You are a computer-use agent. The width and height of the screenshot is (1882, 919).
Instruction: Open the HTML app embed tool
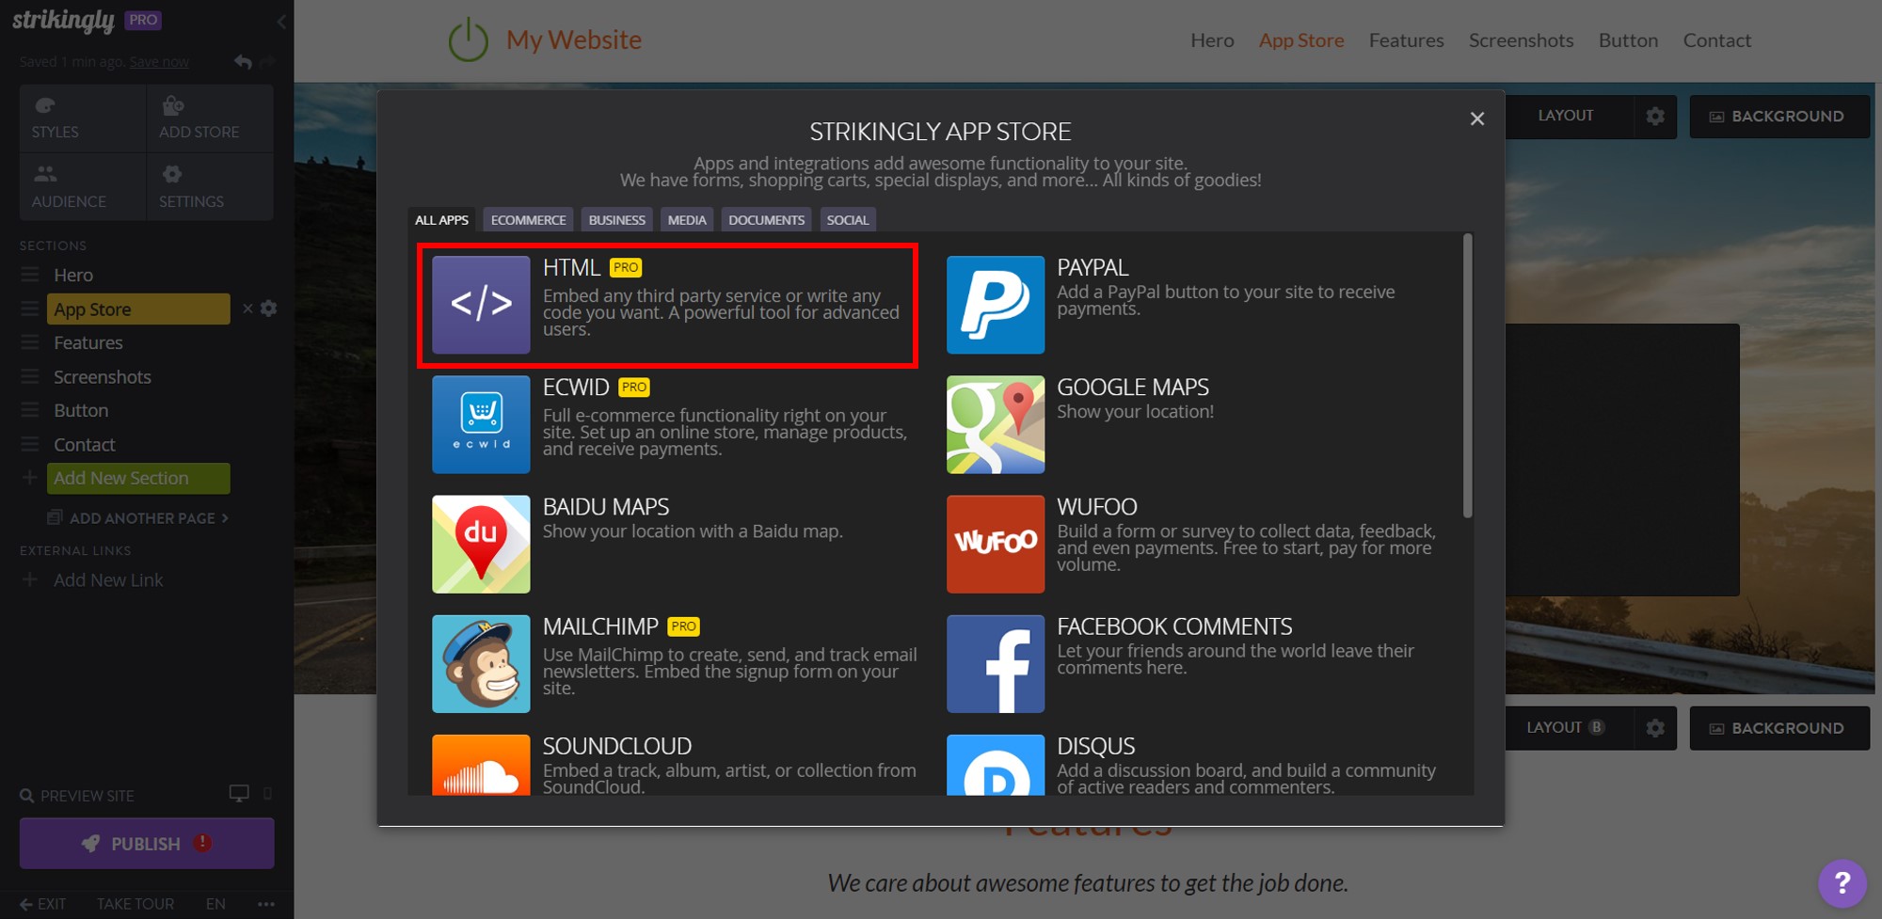click(666, 305)
